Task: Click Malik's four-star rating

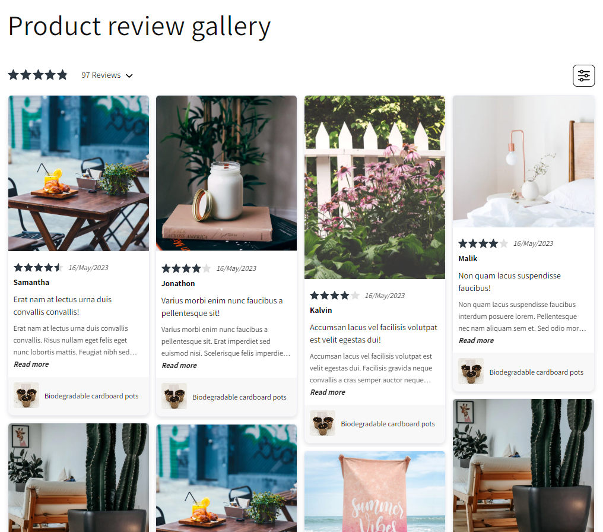Action: pyautogui.click(x=483, y=243)
